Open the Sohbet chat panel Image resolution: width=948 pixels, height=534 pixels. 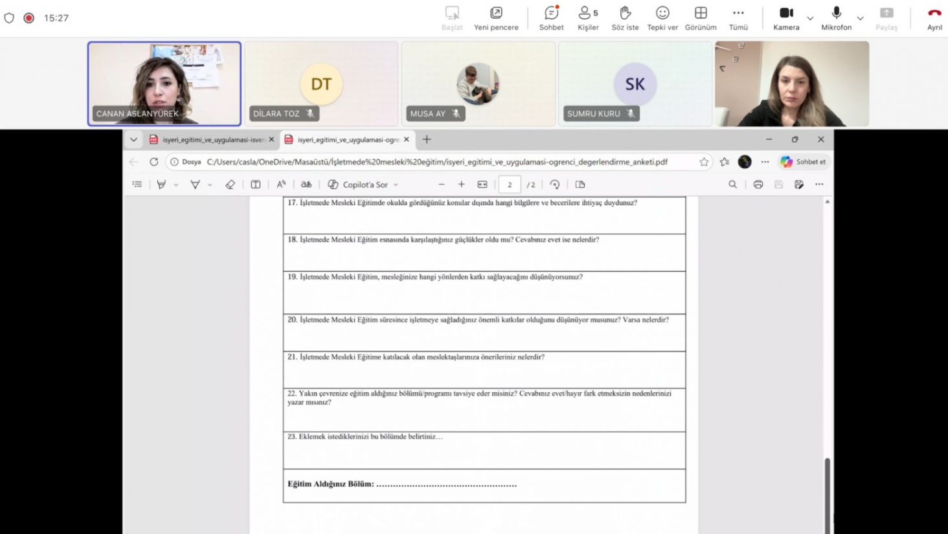(551, 18)
